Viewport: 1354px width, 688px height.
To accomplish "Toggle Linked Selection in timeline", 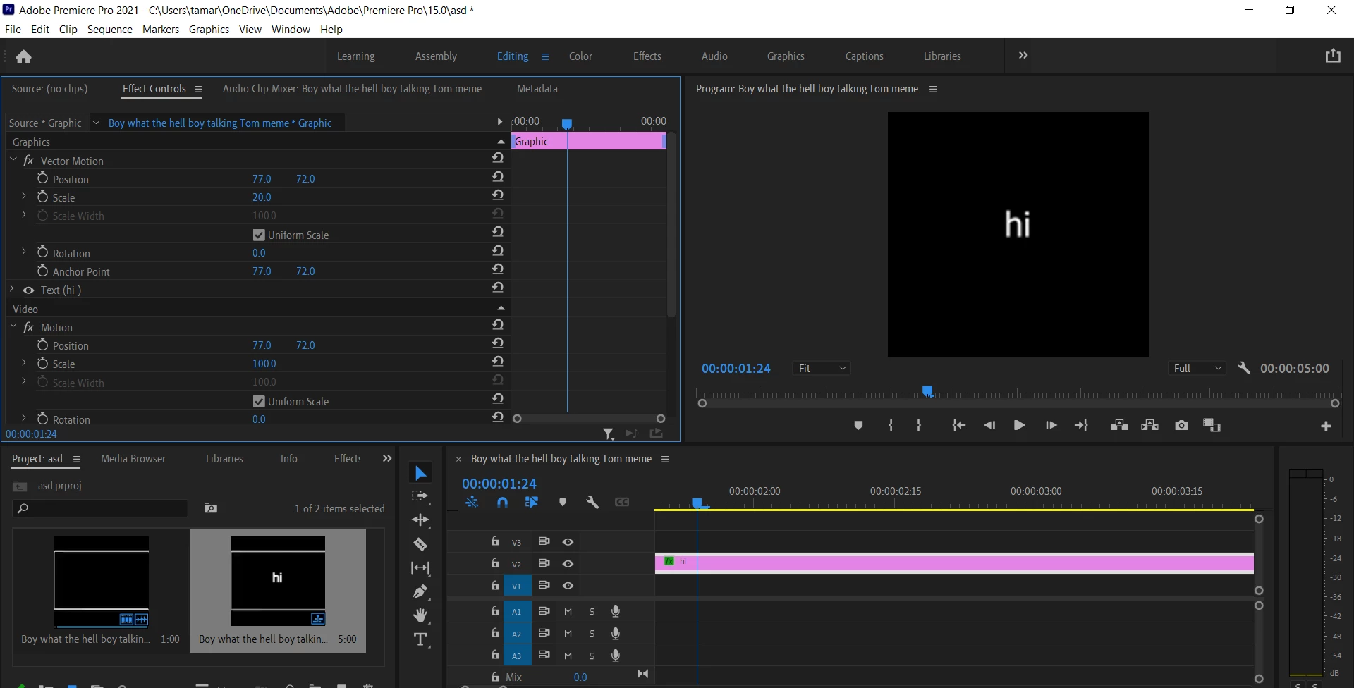I will pos(532,502).
